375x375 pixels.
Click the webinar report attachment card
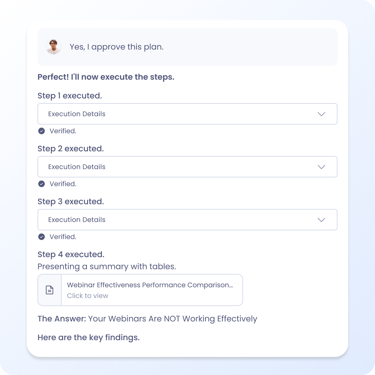[140, 290]
